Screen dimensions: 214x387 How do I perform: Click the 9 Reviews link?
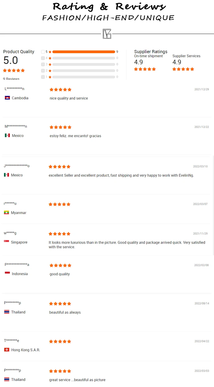(11, 79)
